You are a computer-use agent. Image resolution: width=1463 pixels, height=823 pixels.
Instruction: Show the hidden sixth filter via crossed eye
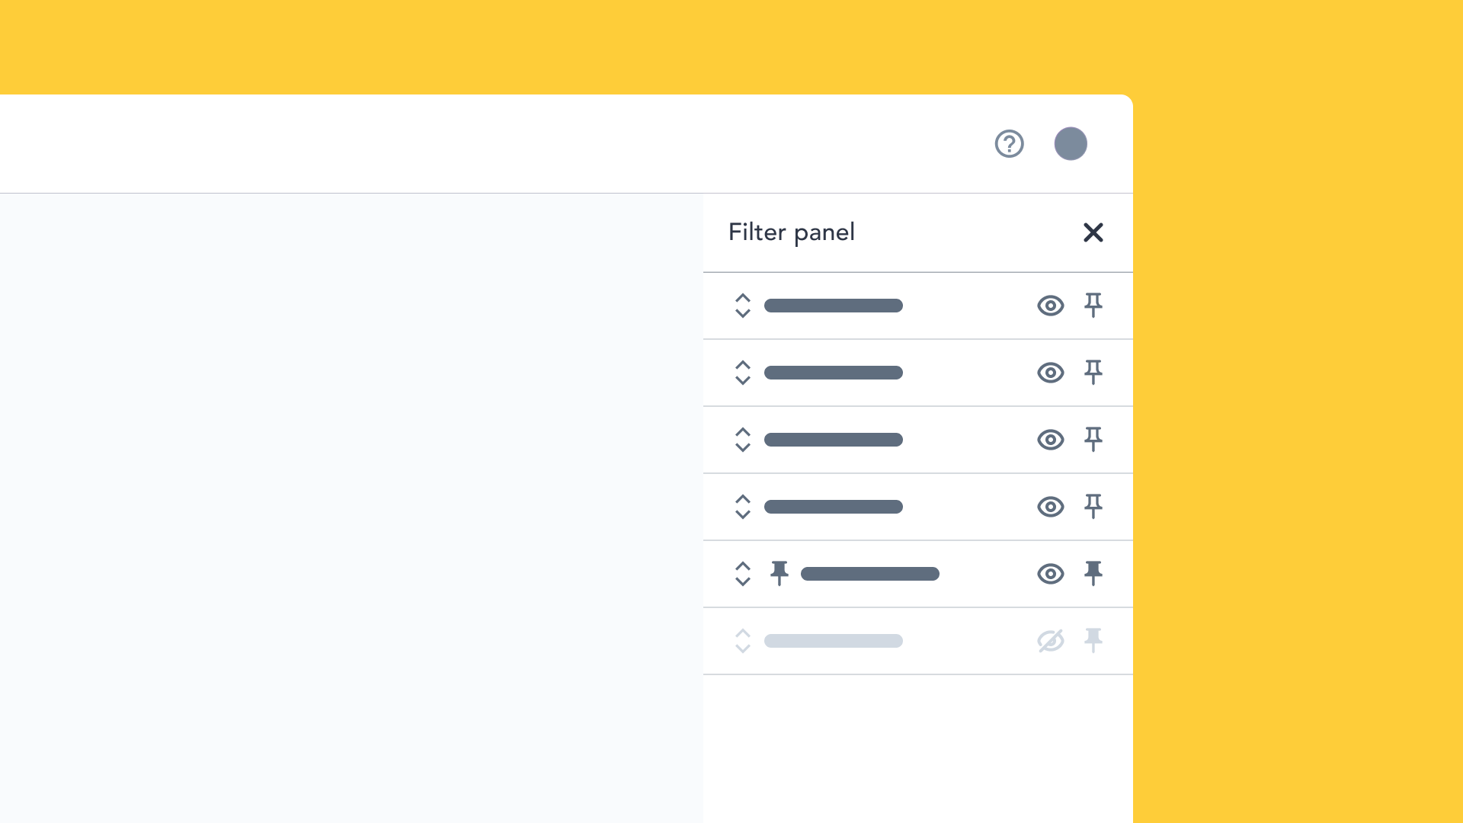pyautogui.click(x=1050, y=641)
